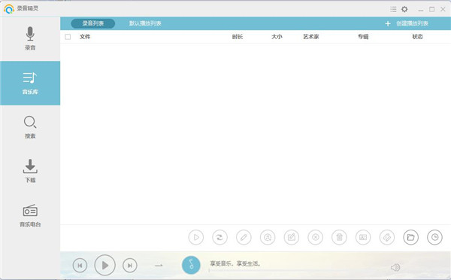Switch to the 录音列表 tab
The width and height of the screenshot is (451, 280).
click(93, 23)
